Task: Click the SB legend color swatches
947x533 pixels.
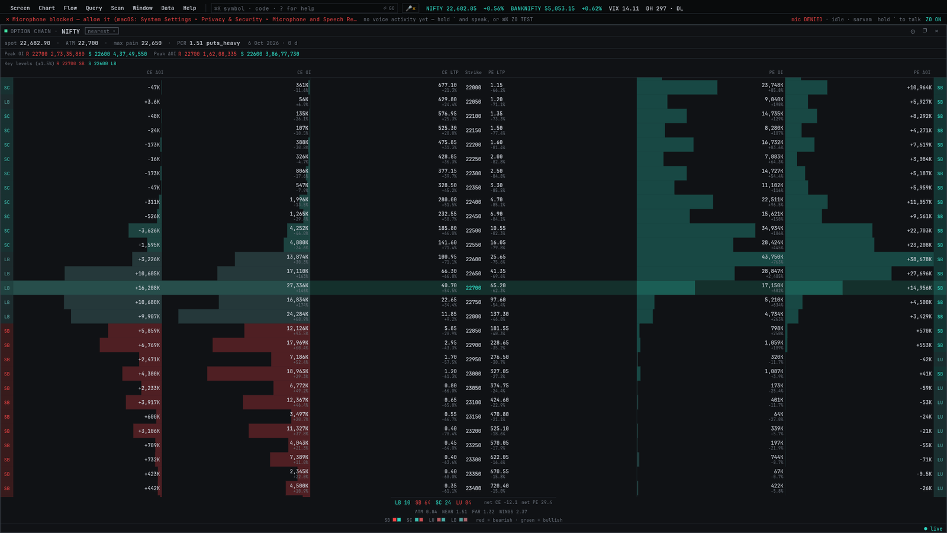Action: click(x=397, y=520)
